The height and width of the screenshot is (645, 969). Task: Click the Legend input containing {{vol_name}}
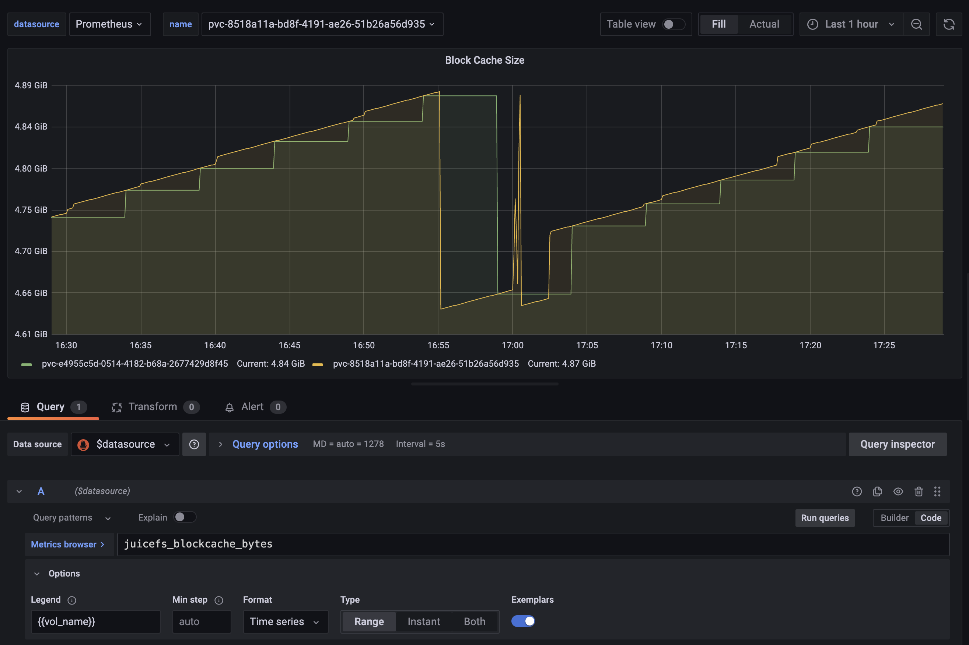pos(95,621)
